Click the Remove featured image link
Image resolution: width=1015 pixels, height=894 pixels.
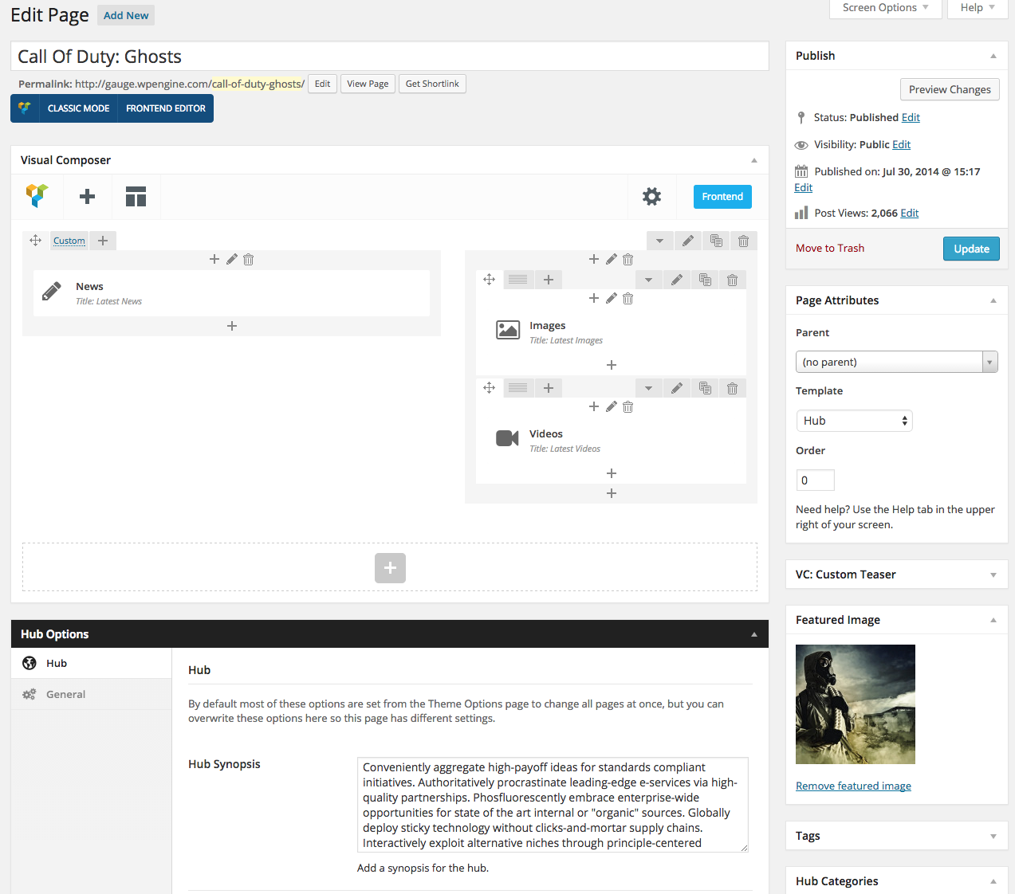pyautogui.click(x=853, y=786)
